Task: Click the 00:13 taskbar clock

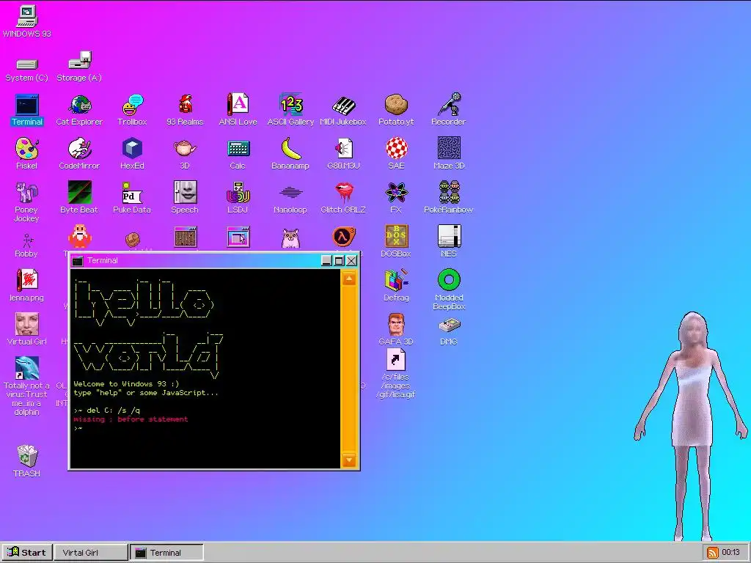Action: point(731,553)
